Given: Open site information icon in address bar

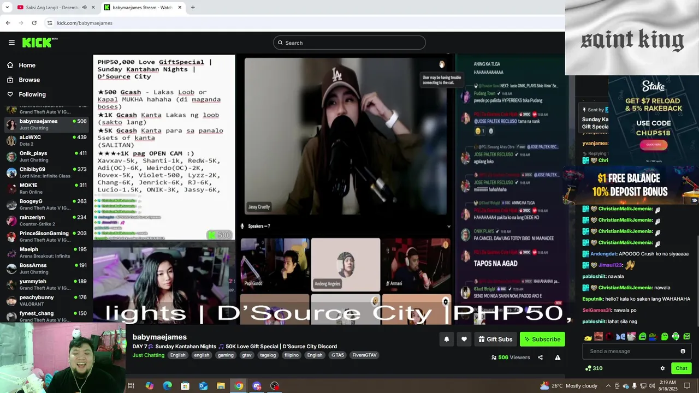Looking at the screenshot, I should point(50,23).
